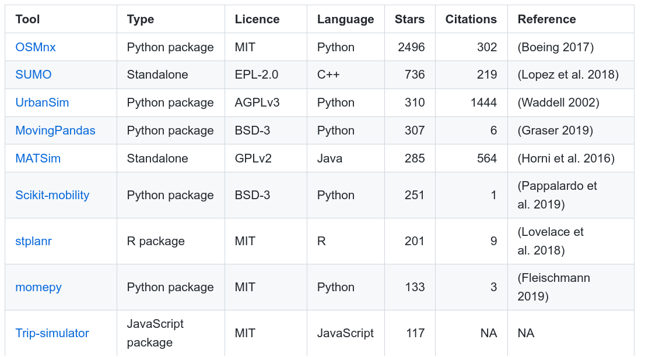The width and height of the screenshot is (645, 357).
Task: Follow the stplanr link
Action: point(33,241)
